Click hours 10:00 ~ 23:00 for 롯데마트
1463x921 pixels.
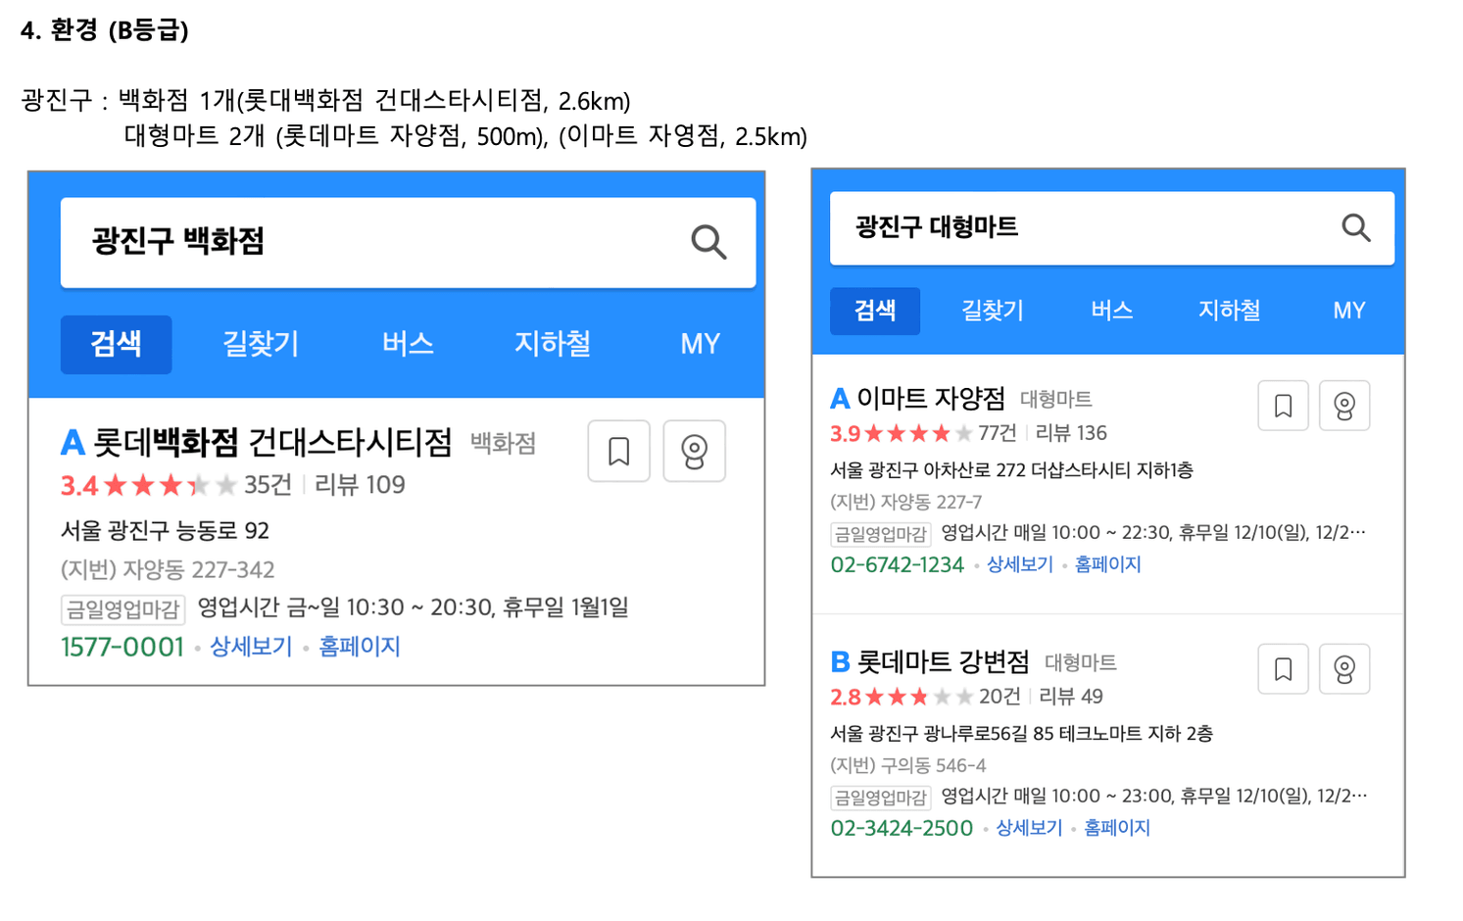tap(1112, 797)
